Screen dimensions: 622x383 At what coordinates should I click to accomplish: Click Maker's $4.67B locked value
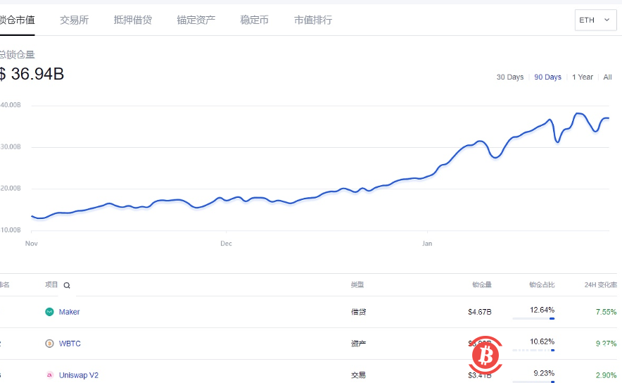[x=480, y=312]
